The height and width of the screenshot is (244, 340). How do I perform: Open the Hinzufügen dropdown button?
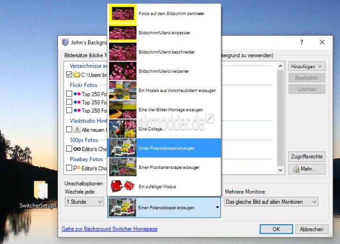click(307, 67)
